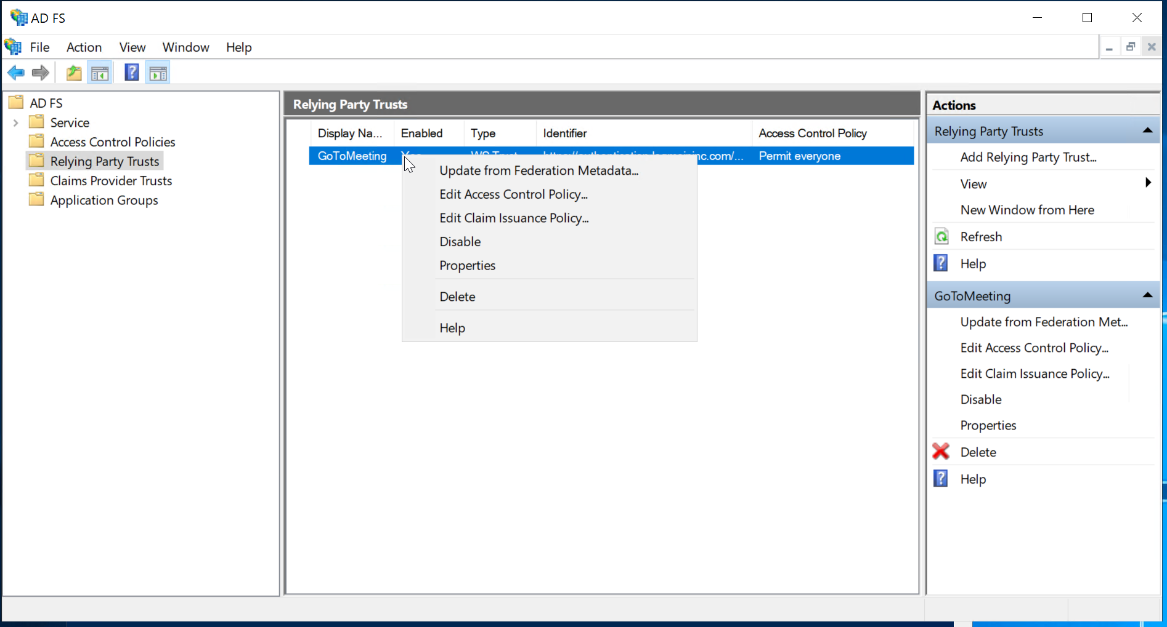
Task: Click the Up One Level folder icon
Action: pyautogui.click(x=74, y=73)
